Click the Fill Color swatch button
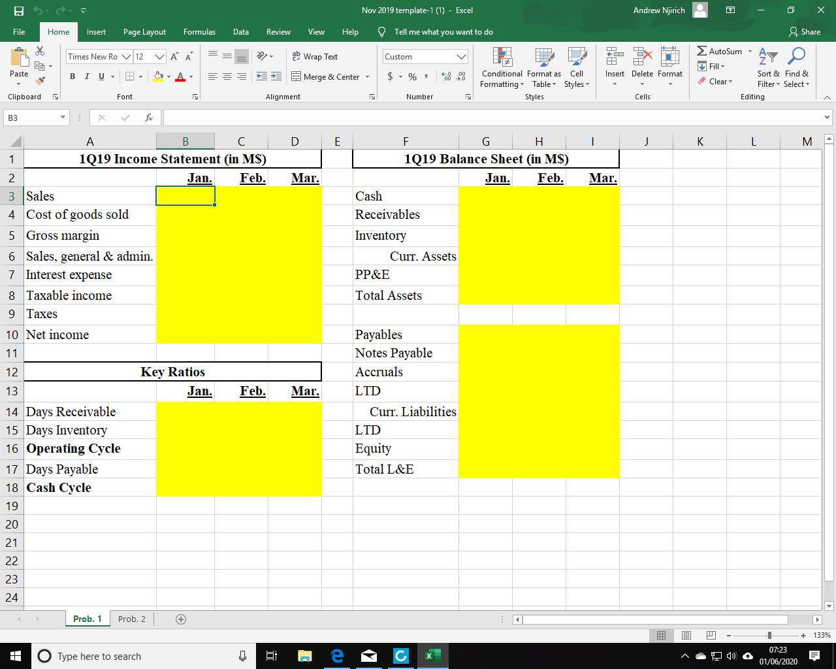Screen dimensions: 836x669 coord(158,76)
